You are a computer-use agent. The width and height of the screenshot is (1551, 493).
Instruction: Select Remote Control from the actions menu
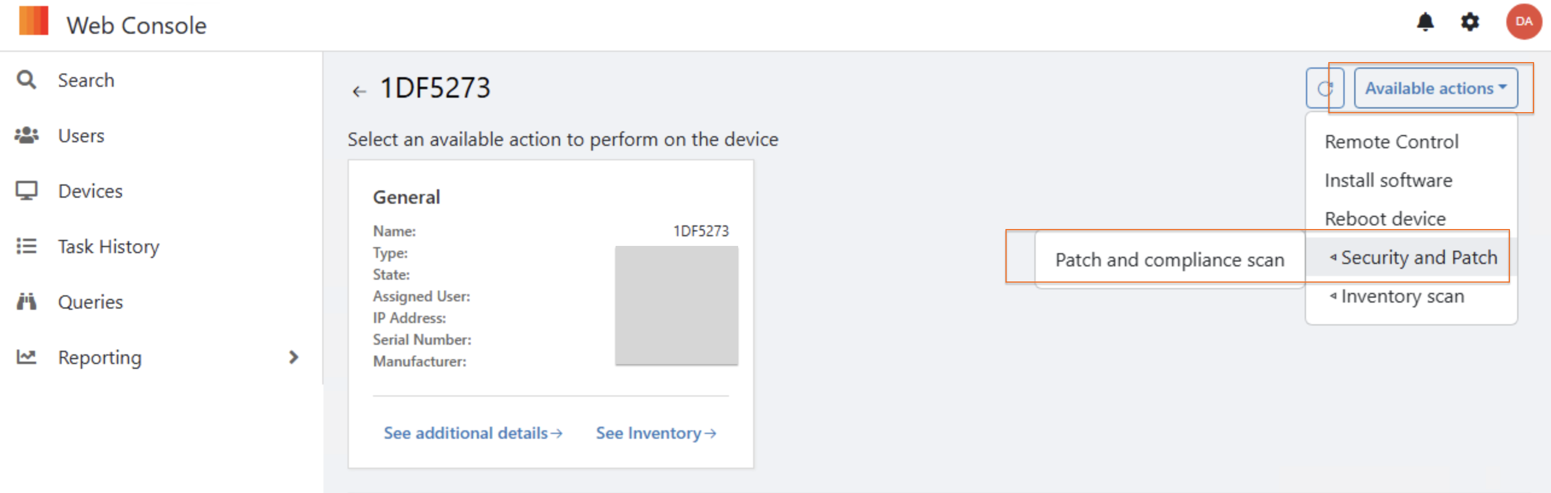(1391, 141)
